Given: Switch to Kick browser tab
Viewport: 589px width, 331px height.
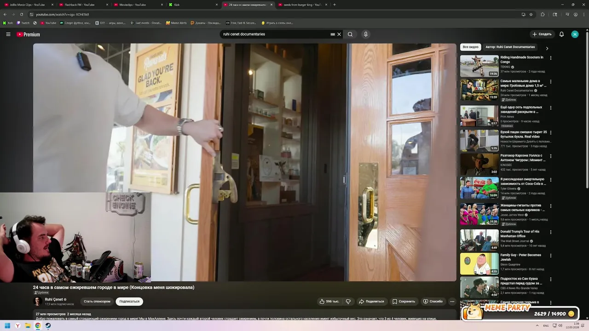Looking at the screenshot, I should [193, 5].
